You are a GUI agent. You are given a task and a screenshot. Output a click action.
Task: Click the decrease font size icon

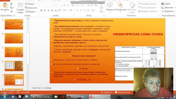[68, 5]
